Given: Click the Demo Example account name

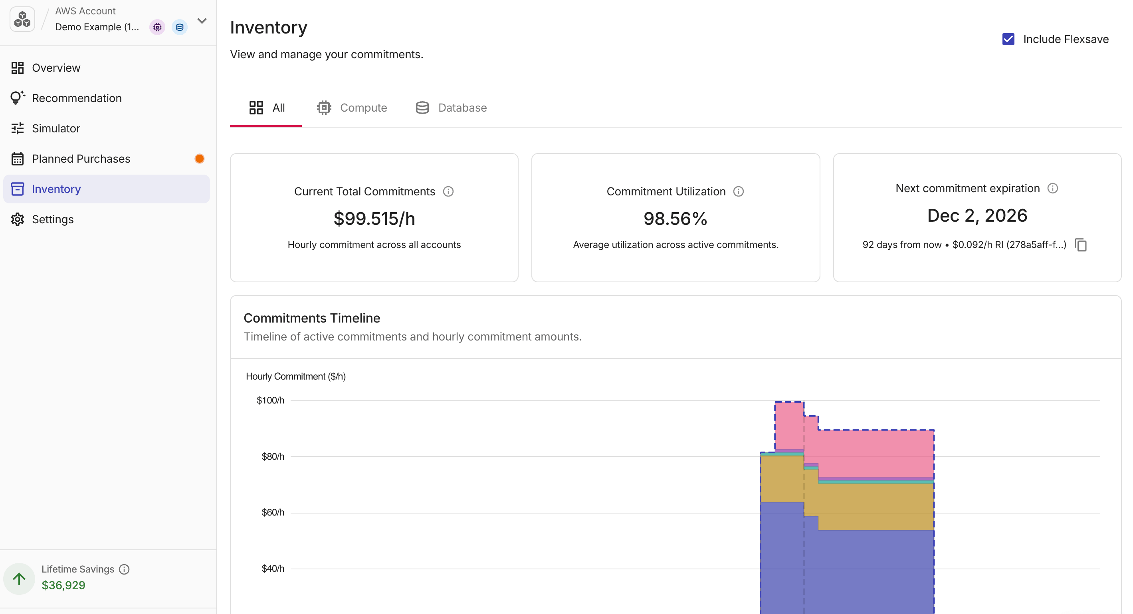Looking at the screenshot, I should [97, 27].
